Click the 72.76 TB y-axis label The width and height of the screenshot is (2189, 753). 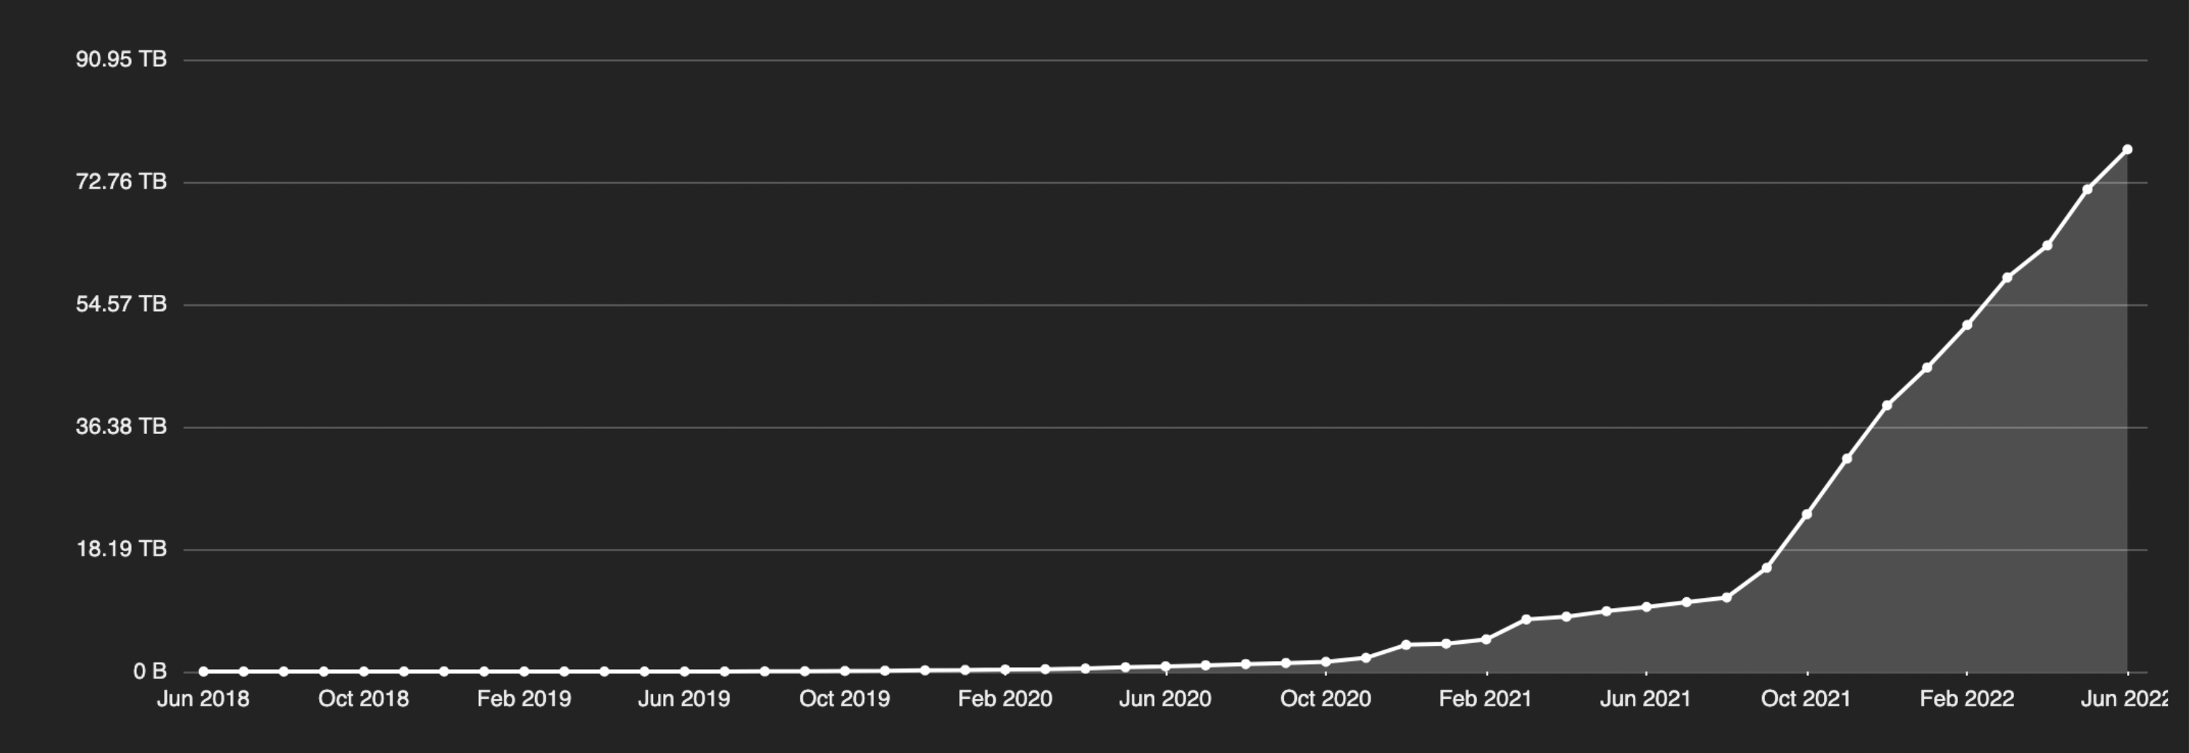coord(121,181)
